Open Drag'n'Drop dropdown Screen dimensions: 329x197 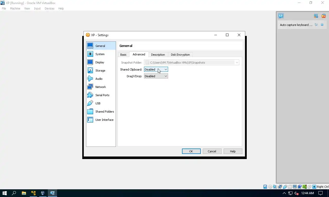pyautogui.click(x=156, y=76)
